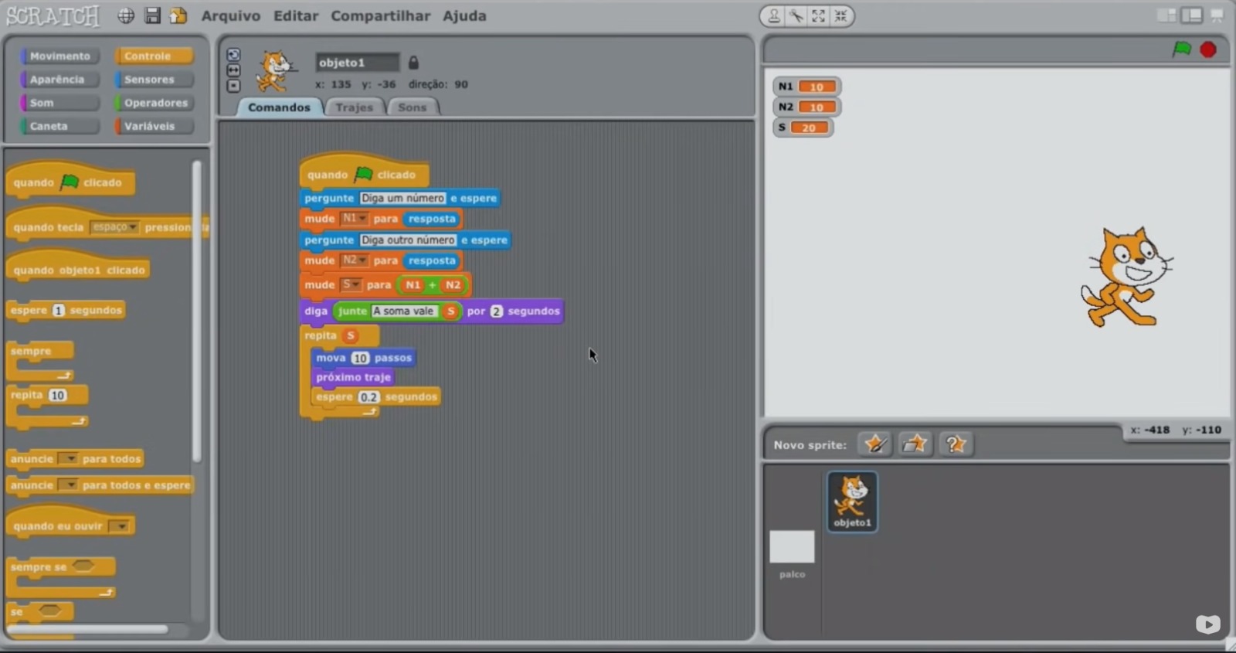Select the objeto1 sprite thumbnail

coord(852,502)
